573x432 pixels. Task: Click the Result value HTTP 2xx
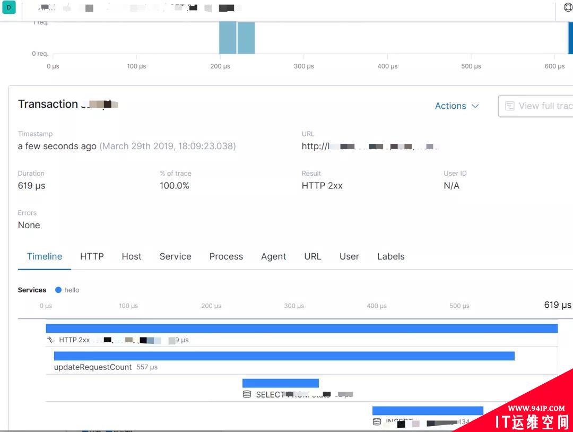322,186
